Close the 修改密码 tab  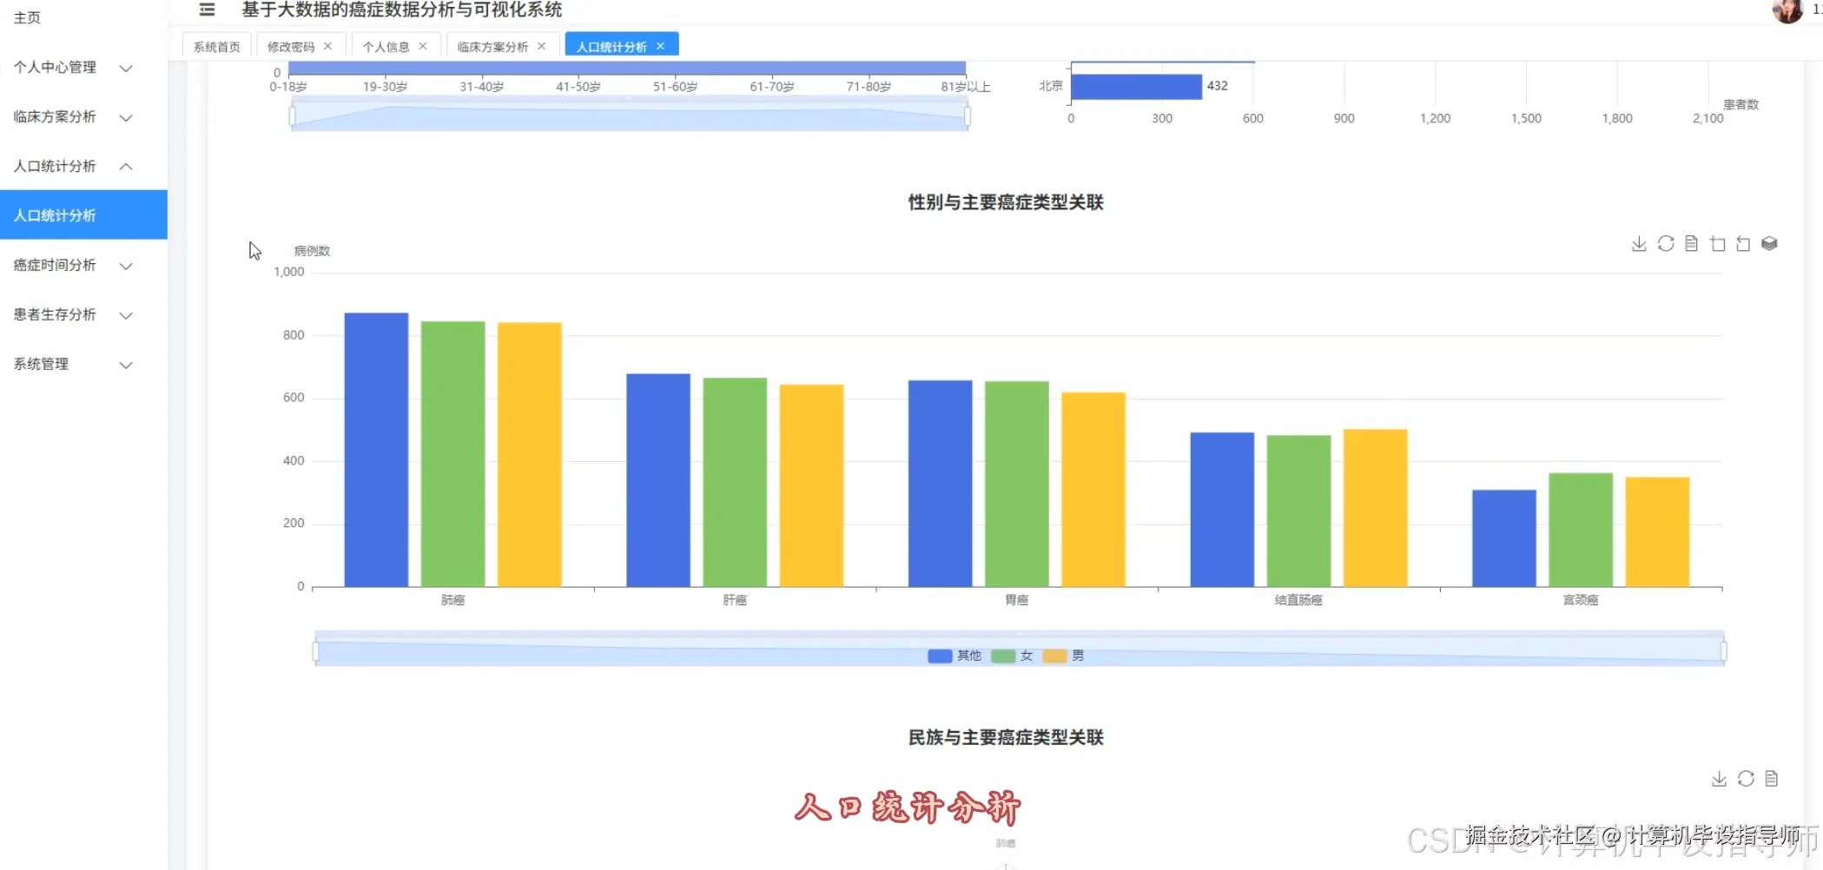pos(327,46)
